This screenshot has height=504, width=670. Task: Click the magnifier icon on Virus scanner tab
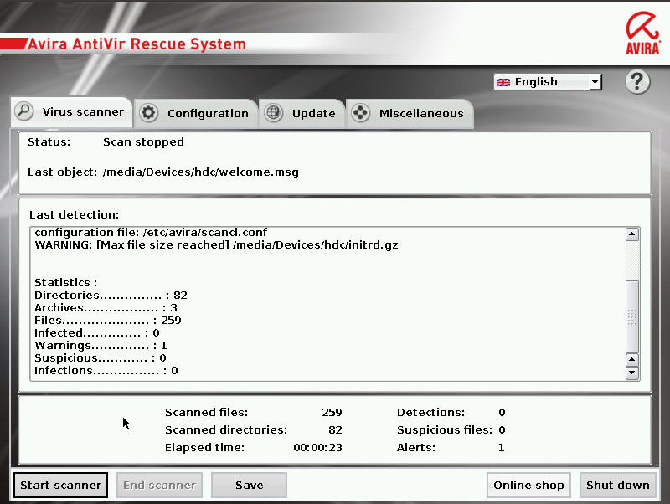click(x=24, y=111)
